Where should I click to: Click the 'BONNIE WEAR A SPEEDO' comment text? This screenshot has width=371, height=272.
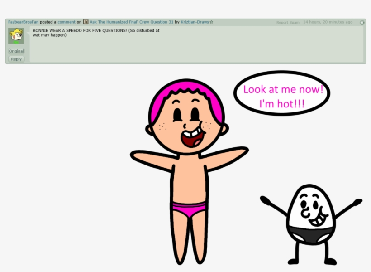point(96,33)
